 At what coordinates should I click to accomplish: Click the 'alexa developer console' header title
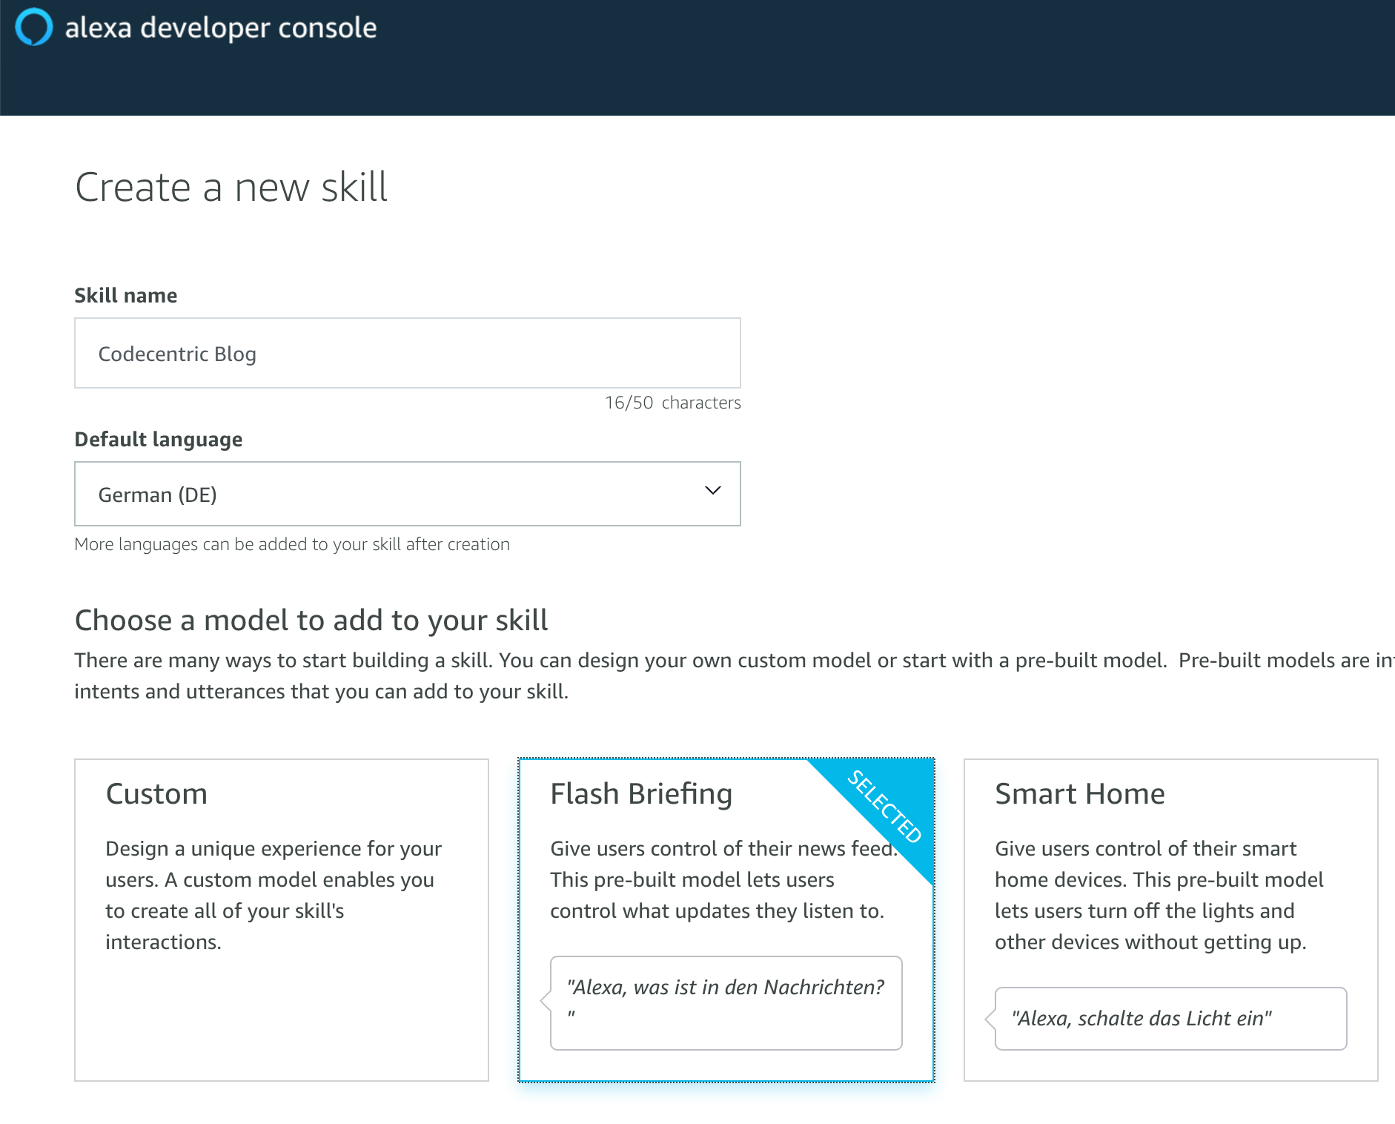point(221,28)
